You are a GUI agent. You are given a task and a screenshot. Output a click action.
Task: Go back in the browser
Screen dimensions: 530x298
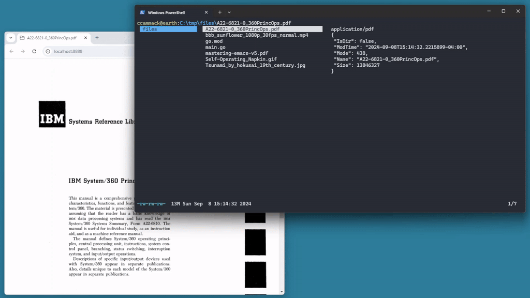tap(11, 51)
